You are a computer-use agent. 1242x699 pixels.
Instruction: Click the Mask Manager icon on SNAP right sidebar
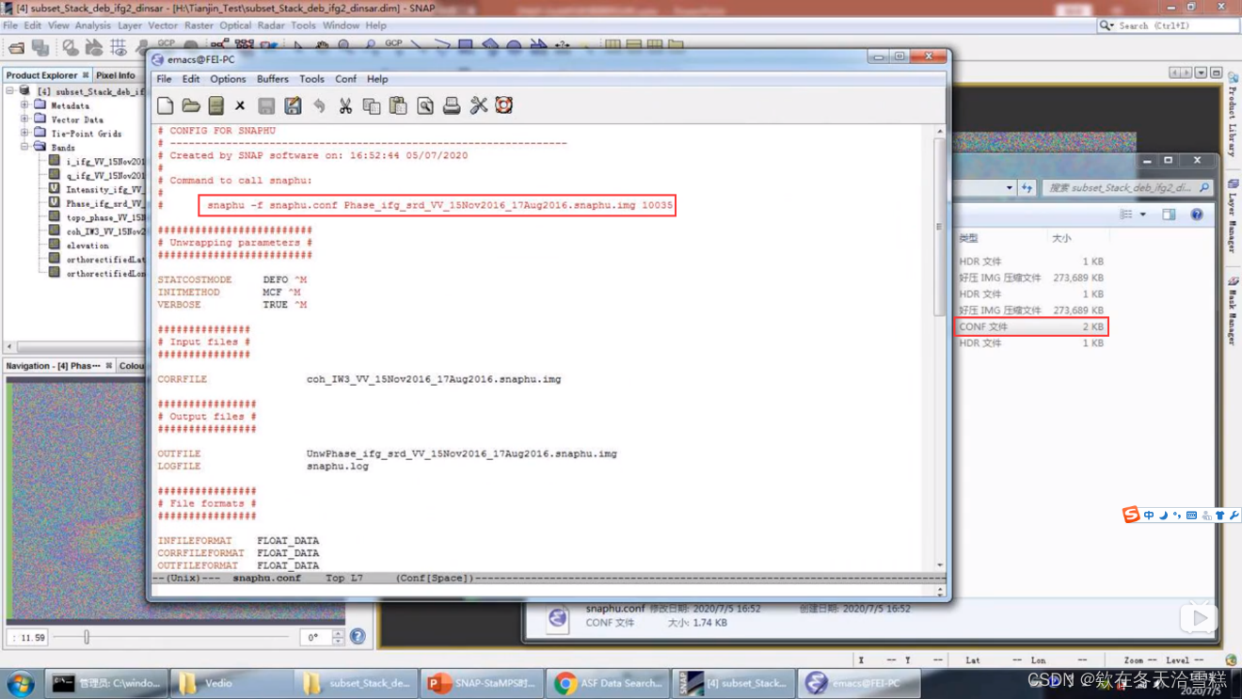click(x=1232, y=282)
